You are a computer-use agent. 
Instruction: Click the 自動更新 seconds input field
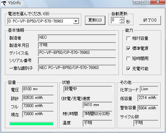coord(115,20)
